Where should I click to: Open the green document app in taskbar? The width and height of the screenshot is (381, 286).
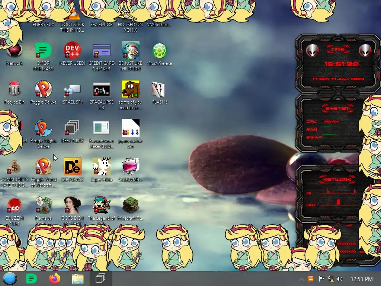[31, 279]
